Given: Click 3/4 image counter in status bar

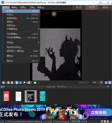Looking at the screenshot, I should pyautogui.click(x=2, y=121).
